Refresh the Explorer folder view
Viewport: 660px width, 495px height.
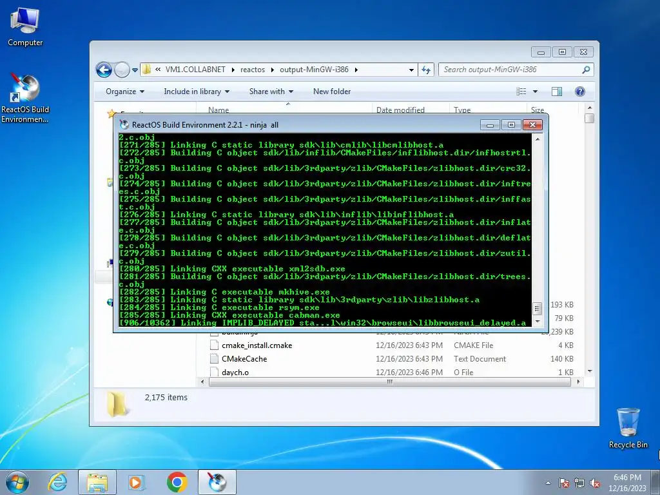pos(426,70)
